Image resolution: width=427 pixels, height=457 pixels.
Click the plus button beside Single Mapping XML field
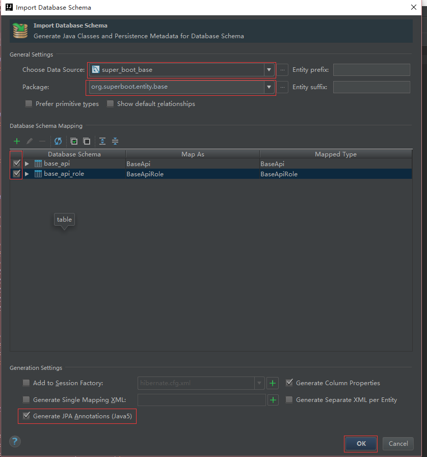[273, 400]
